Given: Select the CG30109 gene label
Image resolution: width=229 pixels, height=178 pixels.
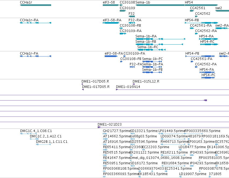Looking at the screenshot, I should [127, 8].
